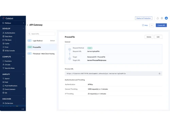Screen dimensions: 170x127
Task: Select the ProcessFile API in the list
Action: point(41,47)
